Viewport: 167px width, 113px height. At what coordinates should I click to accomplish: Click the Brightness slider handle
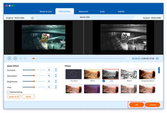click(34, 81)
